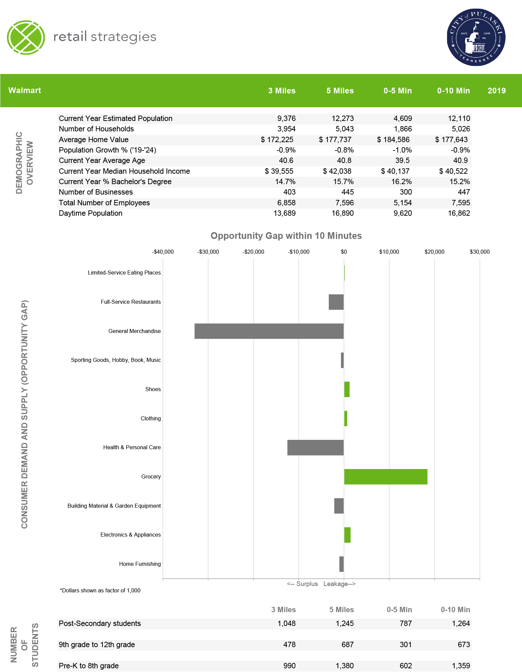The image size is (522, 672).
Task: Click the 'Post-Secondary students' row label
Action: coord(100,624)
